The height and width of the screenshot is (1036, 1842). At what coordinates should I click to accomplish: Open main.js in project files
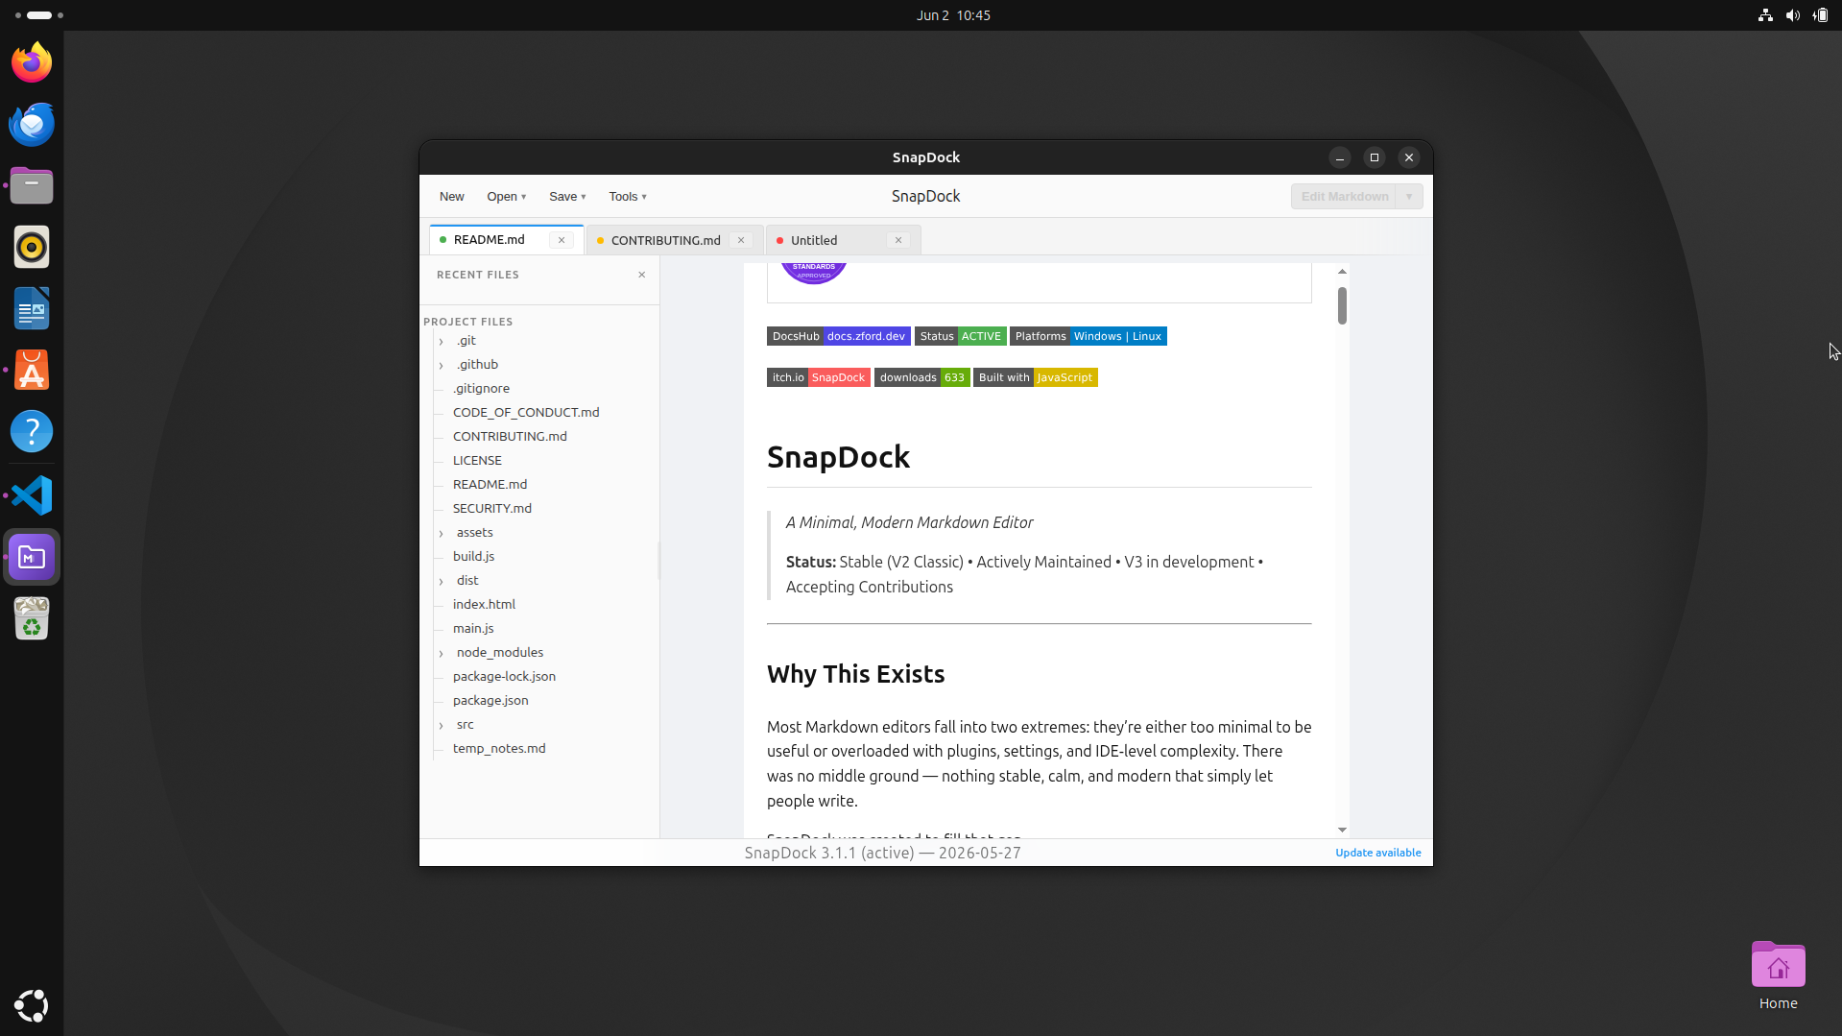(473, 629)
